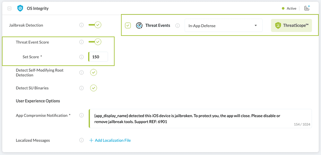Click the info icon beside Threat Events
This screenshot has height=155, width=321.
pos(178,26)
